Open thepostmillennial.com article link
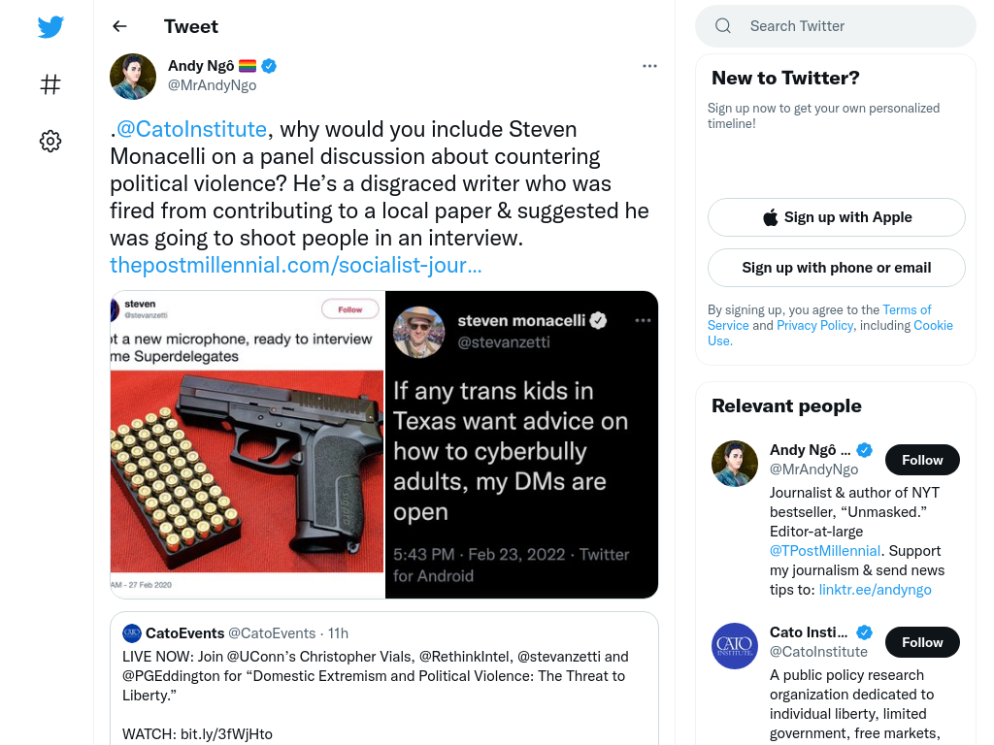The width and height of the screenshot is (994, 745). [295, 265]
